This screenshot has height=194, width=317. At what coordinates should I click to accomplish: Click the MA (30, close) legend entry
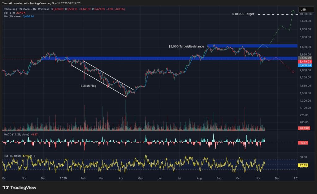(x=12, y=17)
